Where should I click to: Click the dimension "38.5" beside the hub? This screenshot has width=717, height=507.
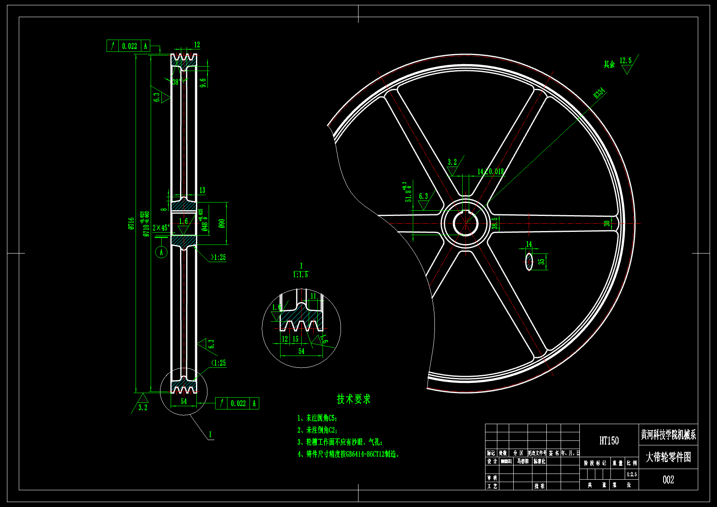(x=494, y=223)
